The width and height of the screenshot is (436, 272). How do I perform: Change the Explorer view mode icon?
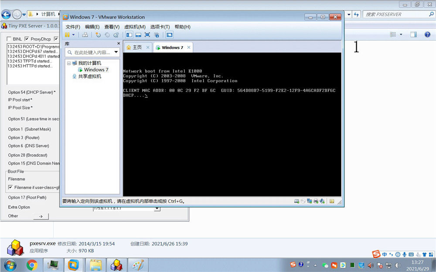click(393, 34)
